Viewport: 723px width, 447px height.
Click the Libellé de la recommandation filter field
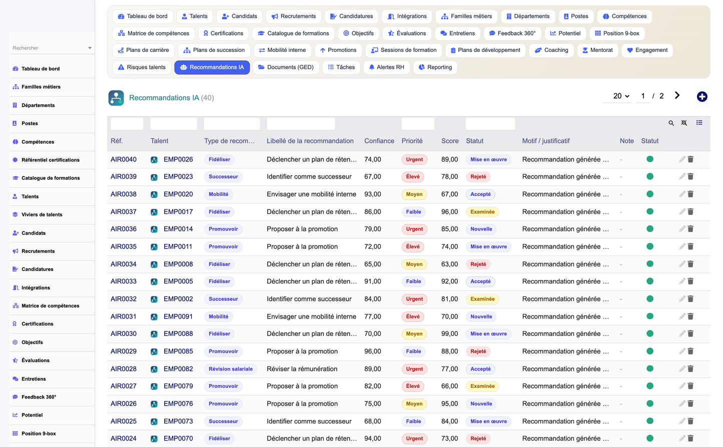click(x=301, y=124)
